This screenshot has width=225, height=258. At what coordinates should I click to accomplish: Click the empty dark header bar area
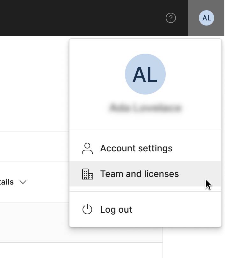[x=80, y=18]
